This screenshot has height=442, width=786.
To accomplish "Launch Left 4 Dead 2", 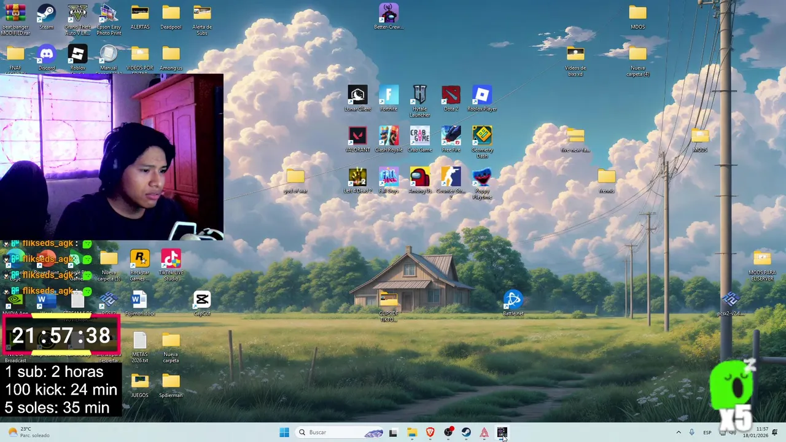I will tap(357, 180).
